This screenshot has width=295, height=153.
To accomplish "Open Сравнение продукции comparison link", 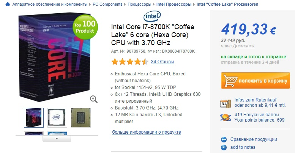I will click(x=254, y=139).
